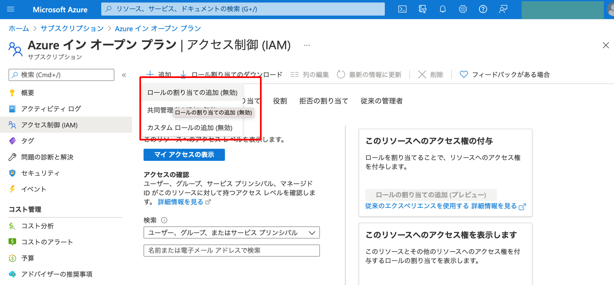
Task: Click the cloud icon beside アドバイザーの推奨事項
Action: coord(12,274)
